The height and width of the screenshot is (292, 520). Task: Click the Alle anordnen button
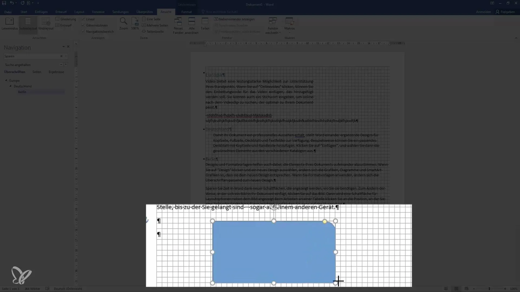click(x=191, y=25)
